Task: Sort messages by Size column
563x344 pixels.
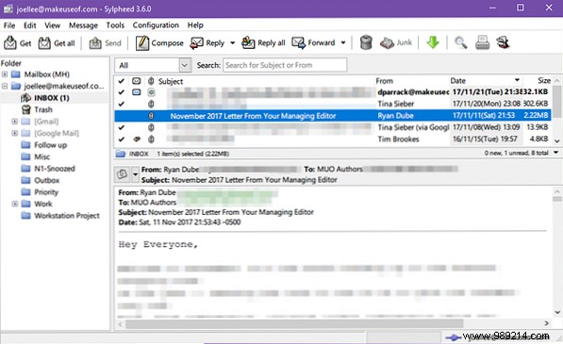Action: click(538, 81)
